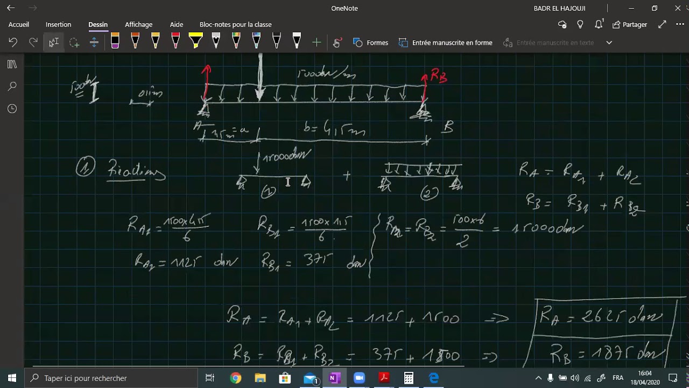The width and height of the screenshot is (689, 388).
Task: Check the cloud sync status
Action: coord(563,24)
